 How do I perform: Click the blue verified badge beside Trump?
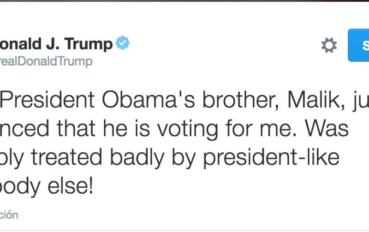(123, 43)
